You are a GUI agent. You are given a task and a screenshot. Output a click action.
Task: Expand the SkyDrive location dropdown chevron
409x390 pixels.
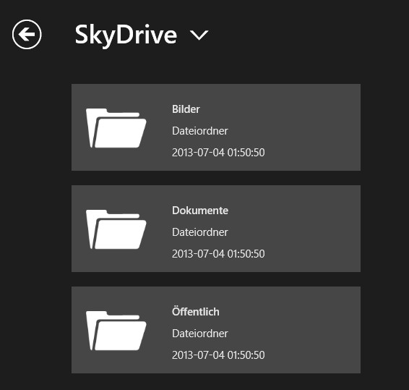tap(199, 35)
